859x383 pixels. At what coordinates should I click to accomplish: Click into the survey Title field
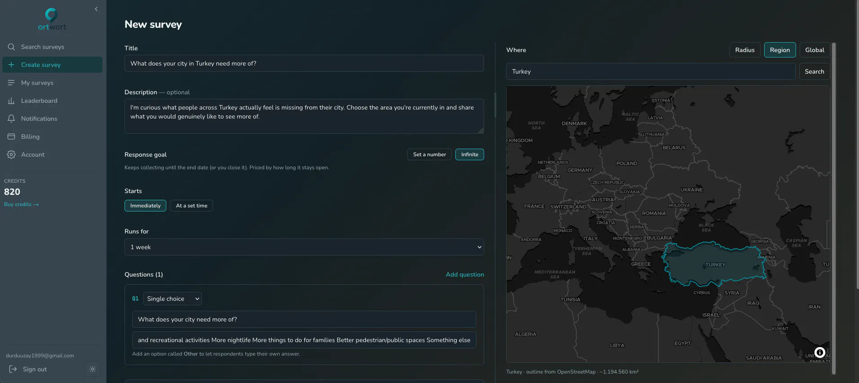tap(304, 63)
